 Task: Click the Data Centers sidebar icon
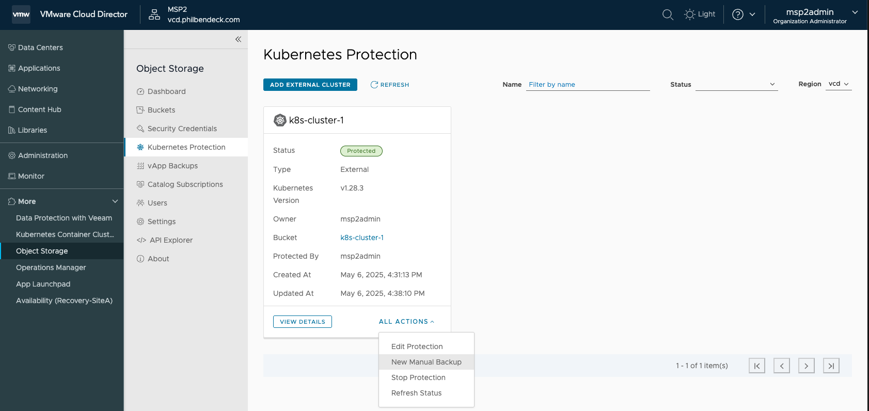tap(12, 48)
